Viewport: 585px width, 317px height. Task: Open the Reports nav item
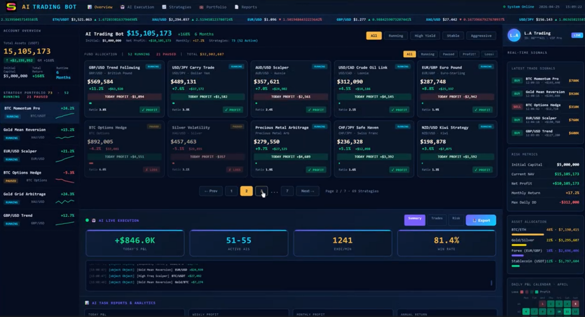point(246,7)
